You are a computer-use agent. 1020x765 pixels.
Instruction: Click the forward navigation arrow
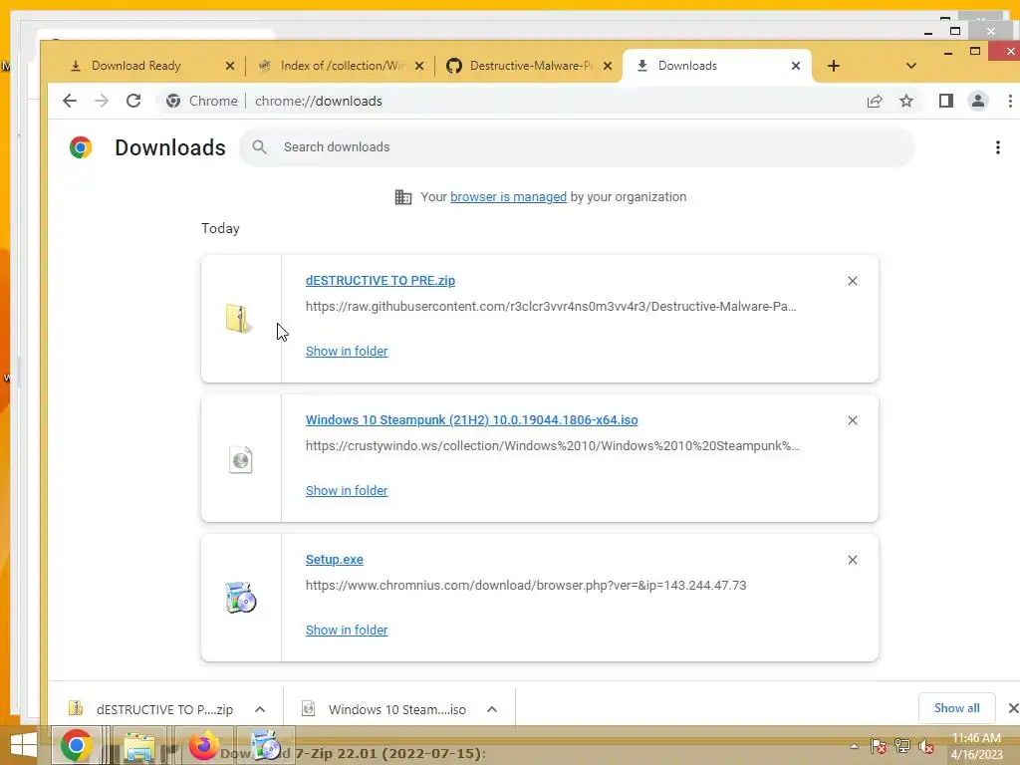point(102,101)
